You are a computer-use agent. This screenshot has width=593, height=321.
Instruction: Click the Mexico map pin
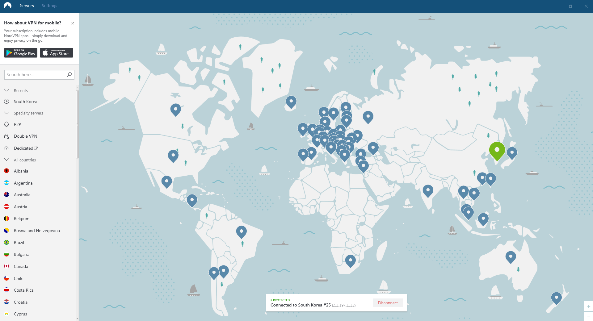pos(166,182)
